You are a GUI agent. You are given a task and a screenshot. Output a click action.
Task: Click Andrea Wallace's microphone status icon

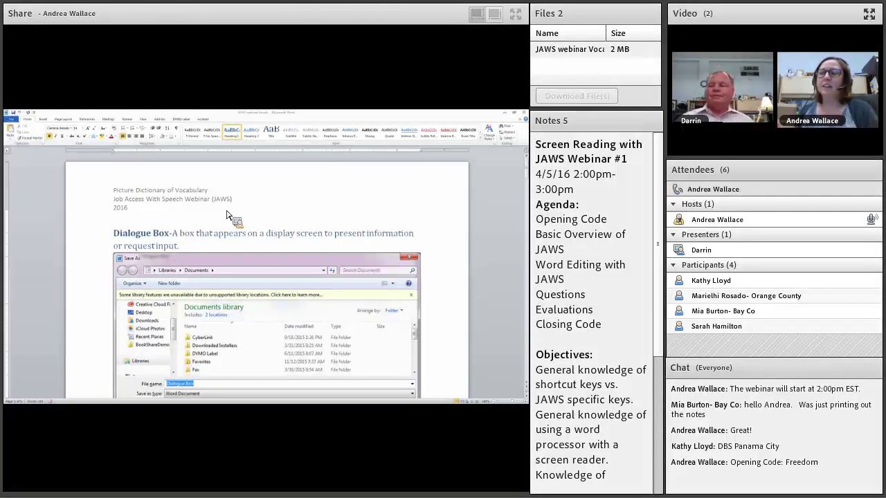click(x=872, y=219)
